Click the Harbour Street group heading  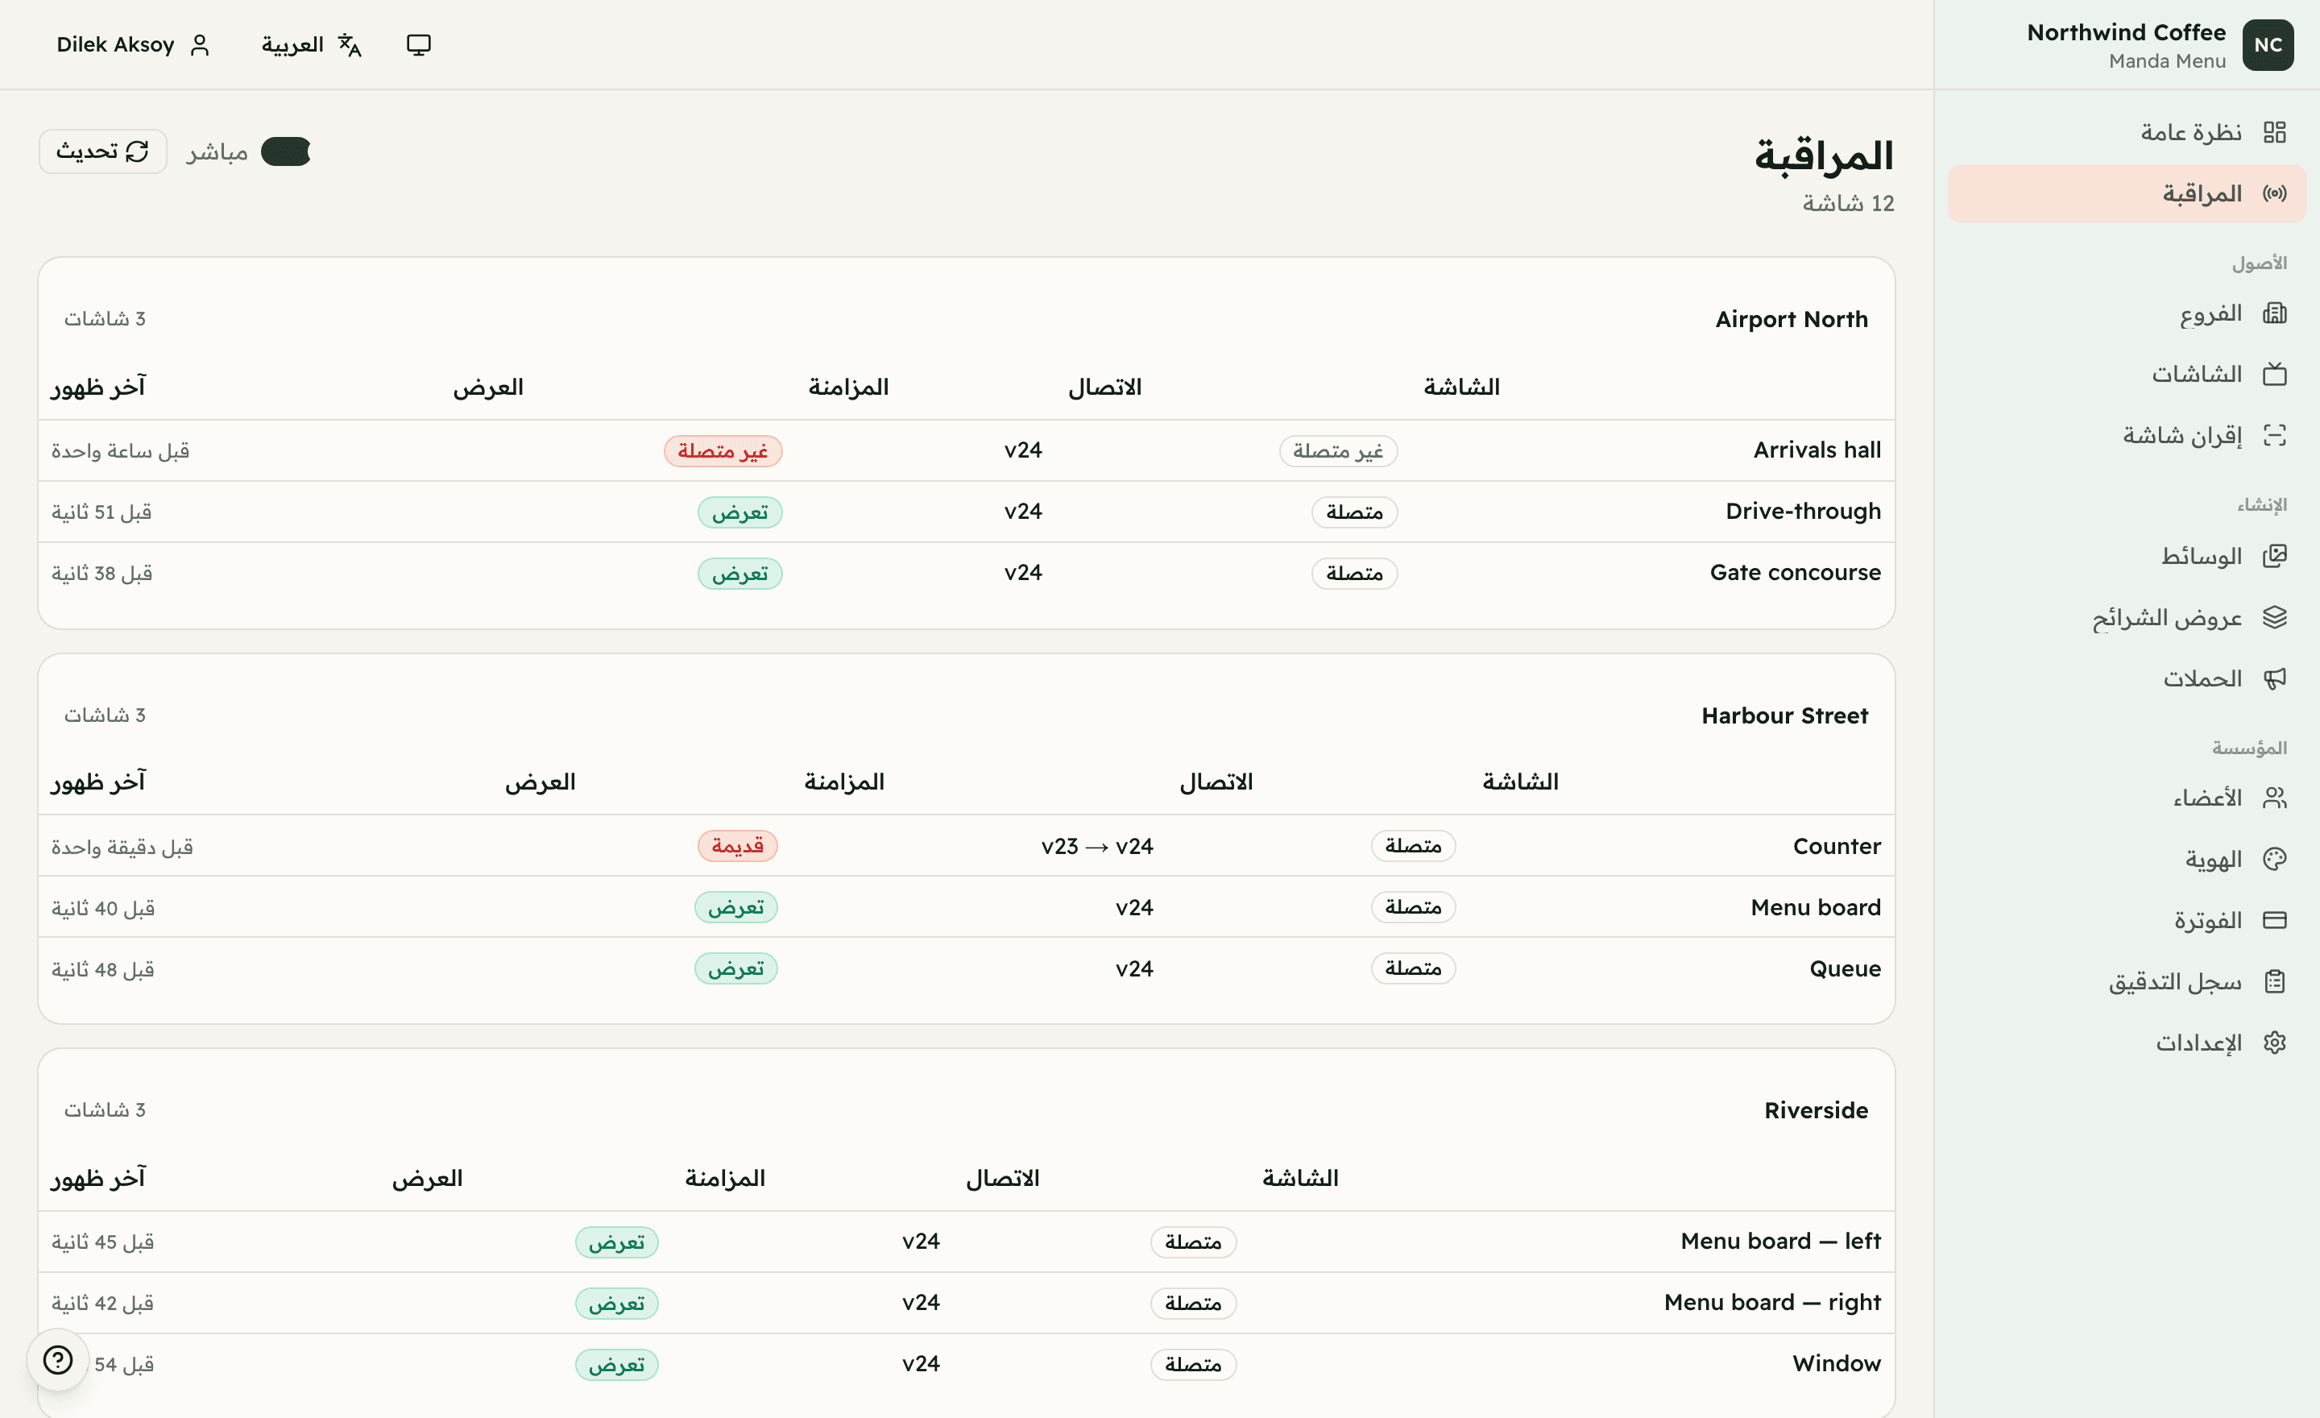(1784, 715)
